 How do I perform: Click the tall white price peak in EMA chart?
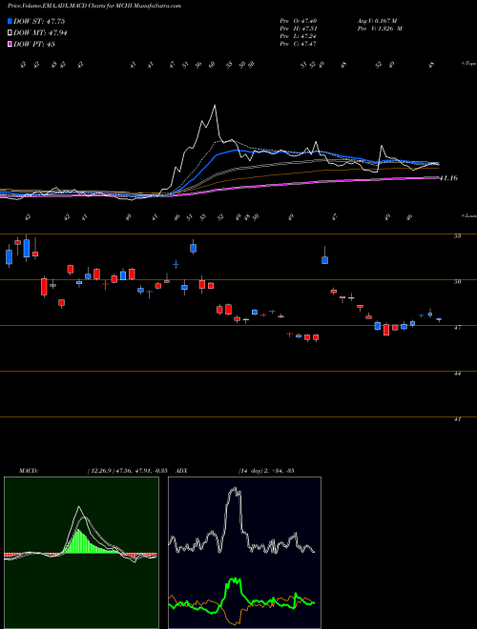point(215,106)
